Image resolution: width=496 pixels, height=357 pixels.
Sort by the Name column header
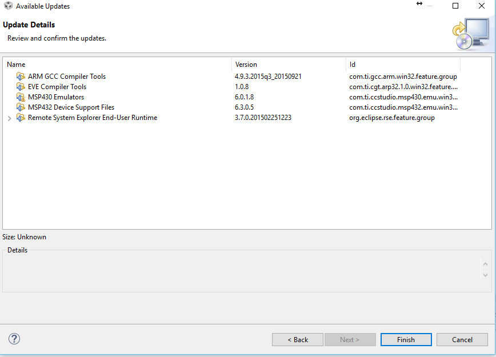pos(117,65)
